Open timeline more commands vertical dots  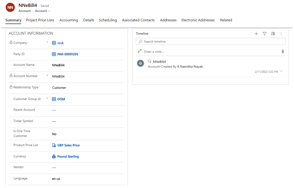click(x=281, y=34)
